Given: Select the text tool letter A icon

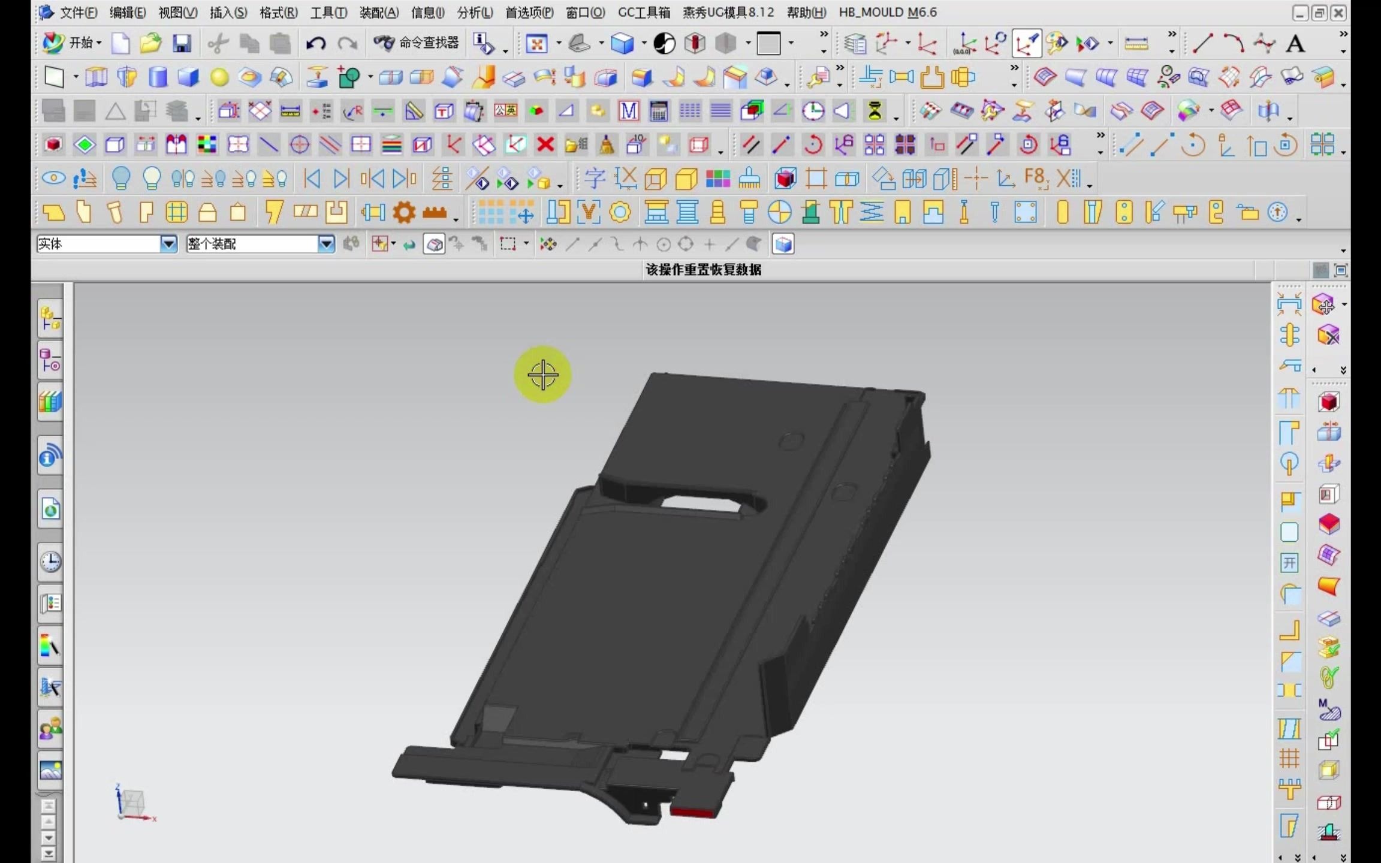Looking at the screenshot, I should [1295, 43].
